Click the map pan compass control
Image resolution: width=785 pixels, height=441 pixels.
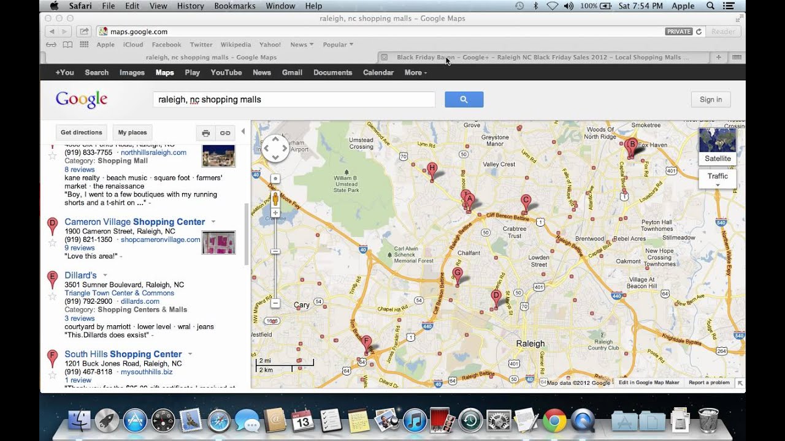point(275,148)
